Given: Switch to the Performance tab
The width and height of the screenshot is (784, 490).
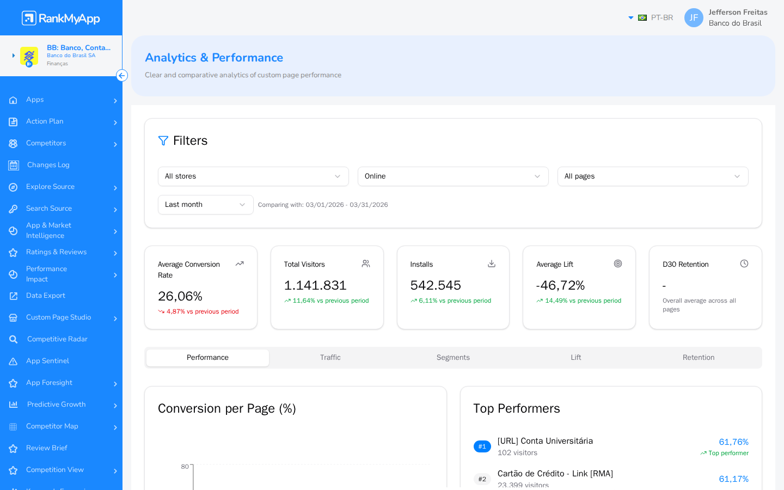Looking at the screenshot, I should [207, 358].
